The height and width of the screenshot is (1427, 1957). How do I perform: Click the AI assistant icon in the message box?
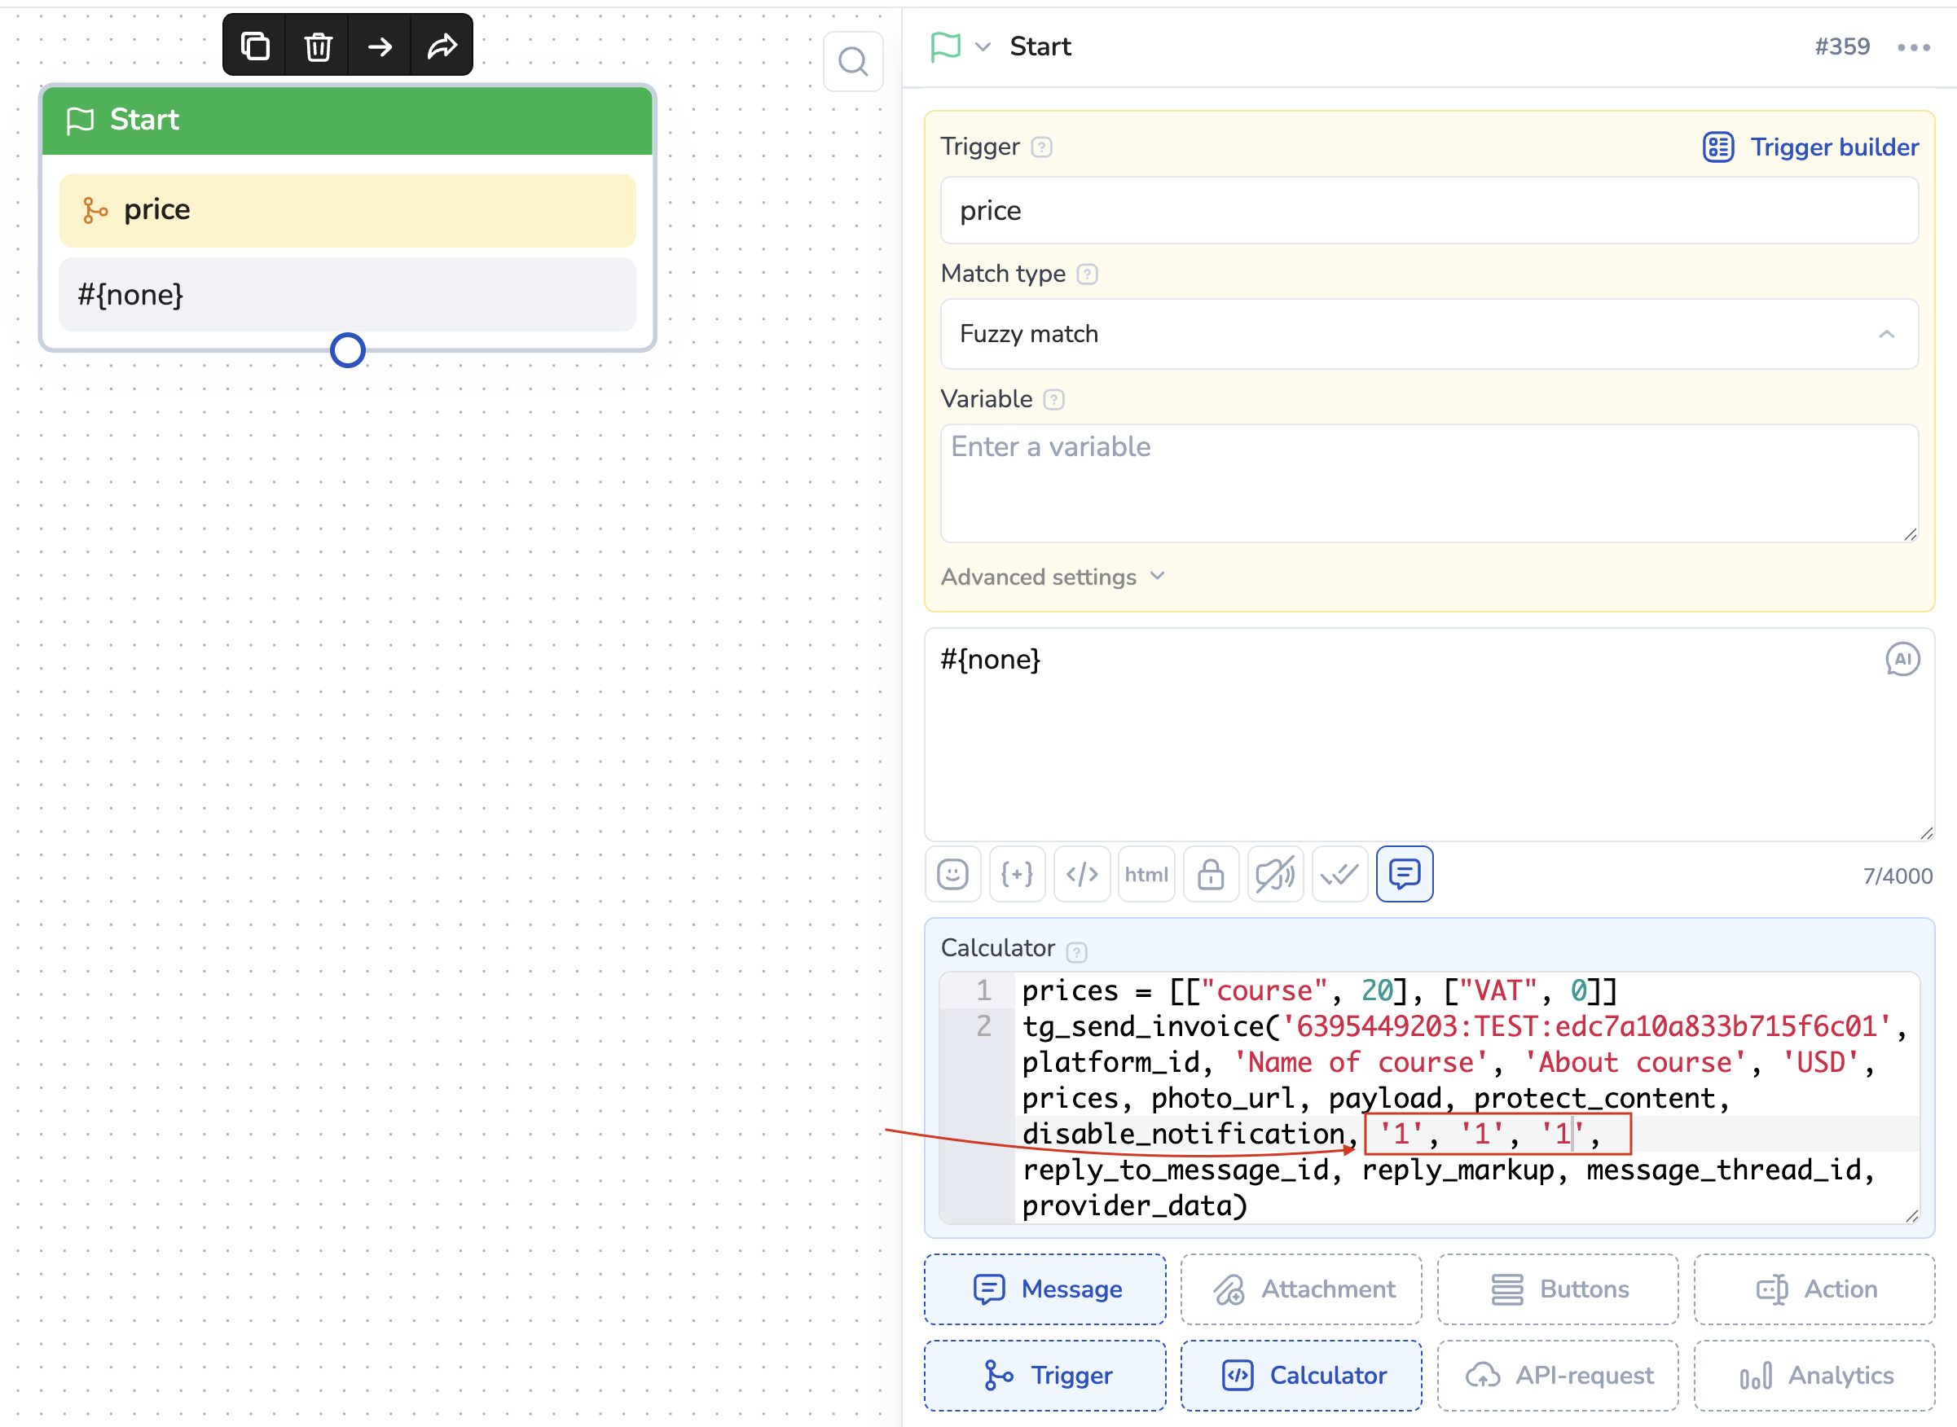click(1902, 659)
